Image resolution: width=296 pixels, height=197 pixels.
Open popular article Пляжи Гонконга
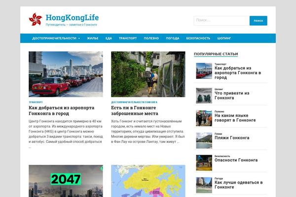pyautogui.click(x=232, y=138)
